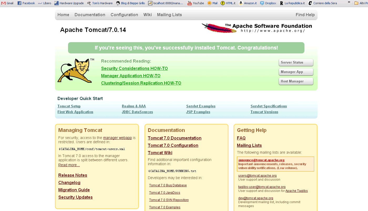368x211 pixels.
Task: Click the $CATALINA_HOME/conf/tomcat-users.xml path text
Action: pos(92,149)
